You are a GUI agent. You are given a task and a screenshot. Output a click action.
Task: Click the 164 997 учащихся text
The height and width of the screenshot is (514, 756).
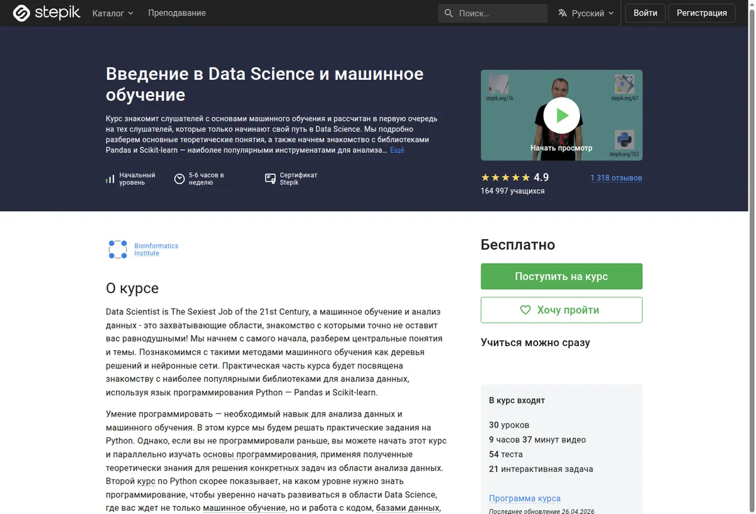pyautogui.click(x=513, y=191)
